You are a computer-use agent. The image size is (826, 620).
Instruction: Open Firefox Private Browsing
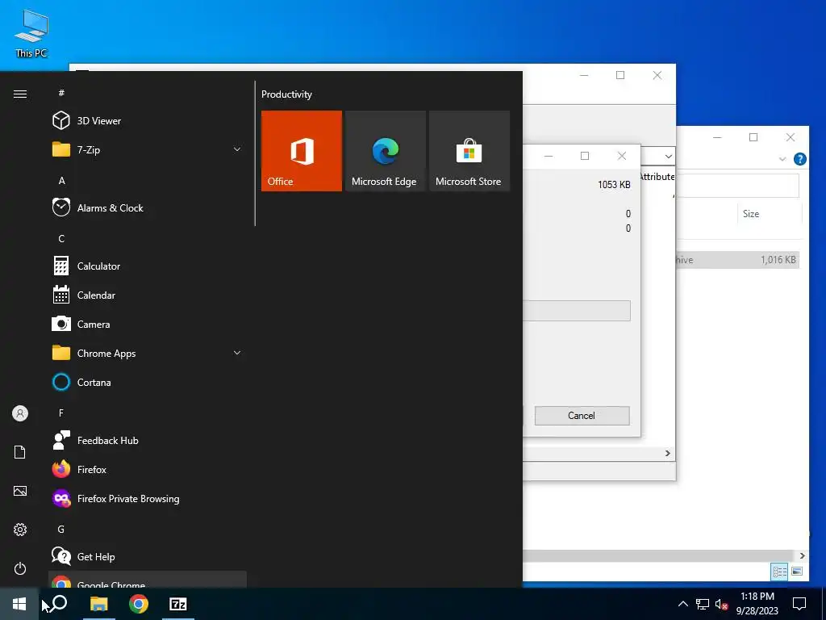tap(148, 498)
